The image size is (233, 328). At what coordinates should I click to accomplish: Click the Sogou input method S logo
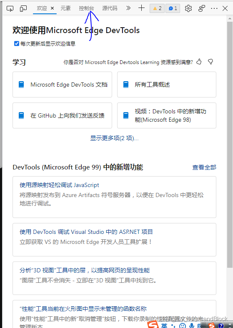click(153, 325)
